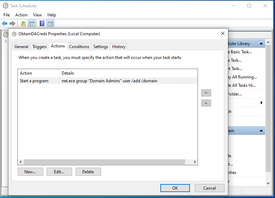275x198 pixels.
Task: Click OK to confirm the properties
Action: pyautogui.click(x=175, y=188)
